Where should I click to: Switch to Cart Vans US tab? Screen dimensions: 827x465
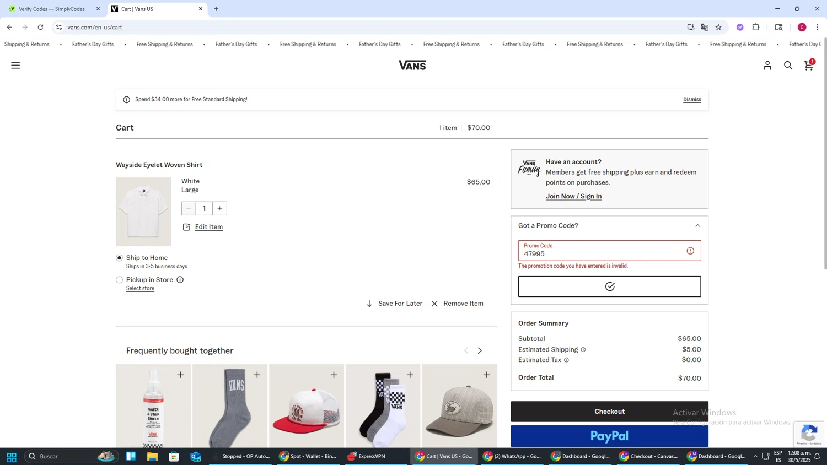coord(157,9)
